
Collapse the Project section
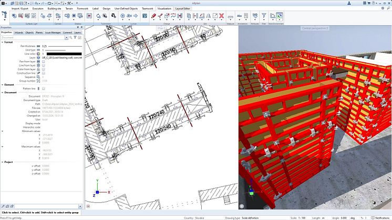[x=3, y=162]
